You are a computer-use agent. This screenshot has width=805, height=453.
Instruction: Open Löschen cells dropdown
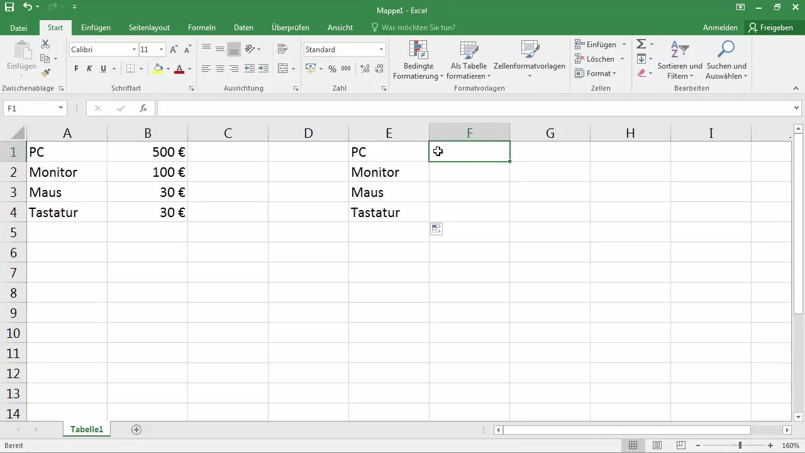point(622,59)
